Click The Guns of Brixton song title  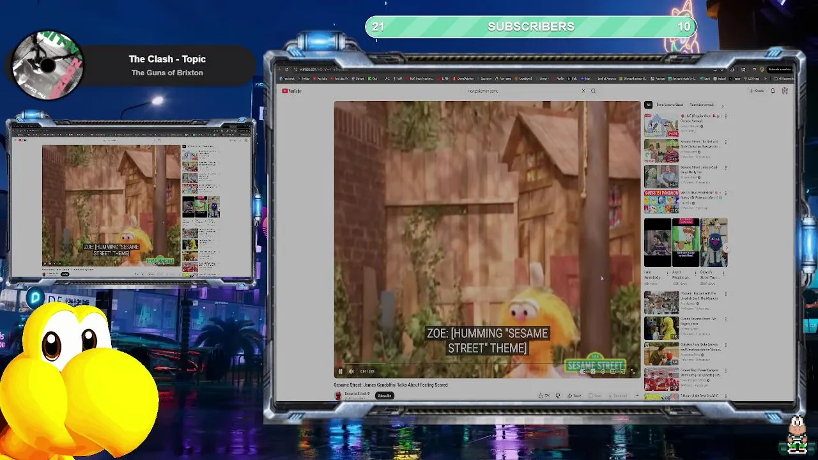(x=167, y=73)
